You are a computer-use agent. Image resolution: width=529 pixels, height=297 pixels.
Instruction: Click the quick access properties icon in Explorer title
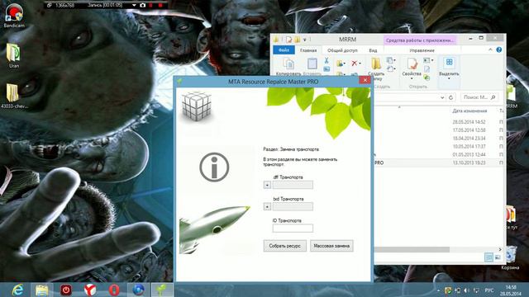tap(288, 40)
